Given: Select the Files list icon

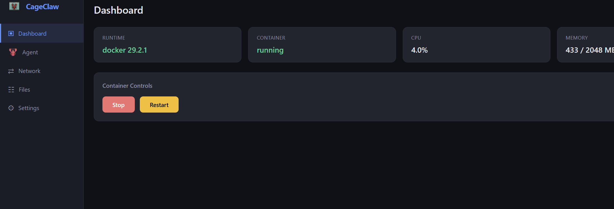Looking at the screenshot, I should (11, 89).
